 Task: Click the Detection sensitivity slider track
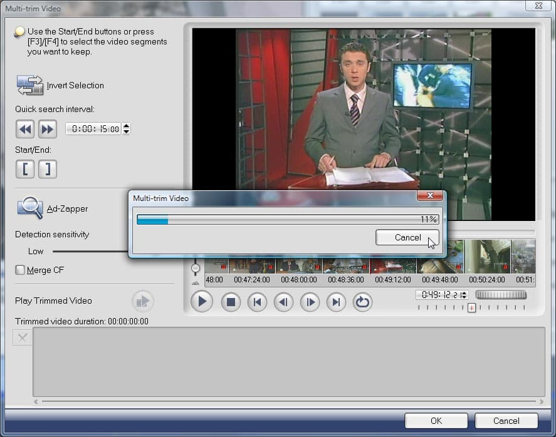coord(90,252)
